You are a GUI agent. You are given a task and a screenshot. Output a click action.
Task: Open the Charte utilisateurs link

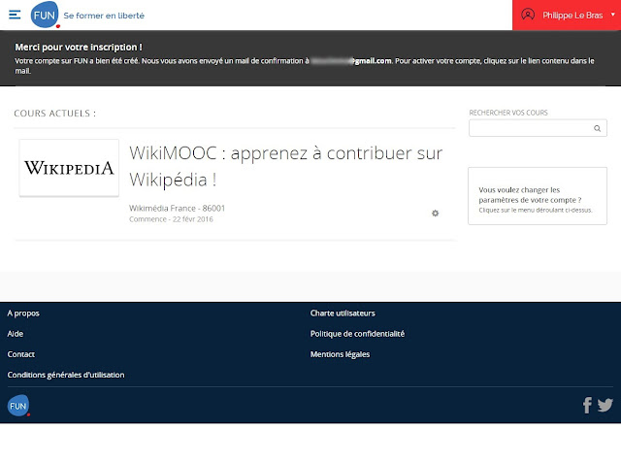click(343, 313)
